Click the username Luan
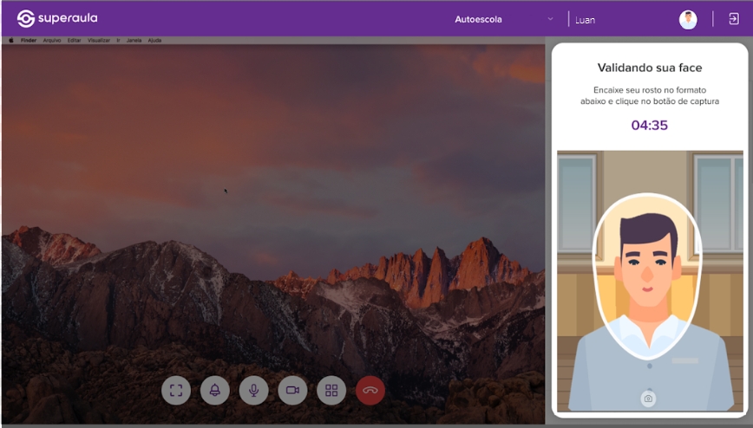Viewport: 753px width, 428px height. [586, 19]
